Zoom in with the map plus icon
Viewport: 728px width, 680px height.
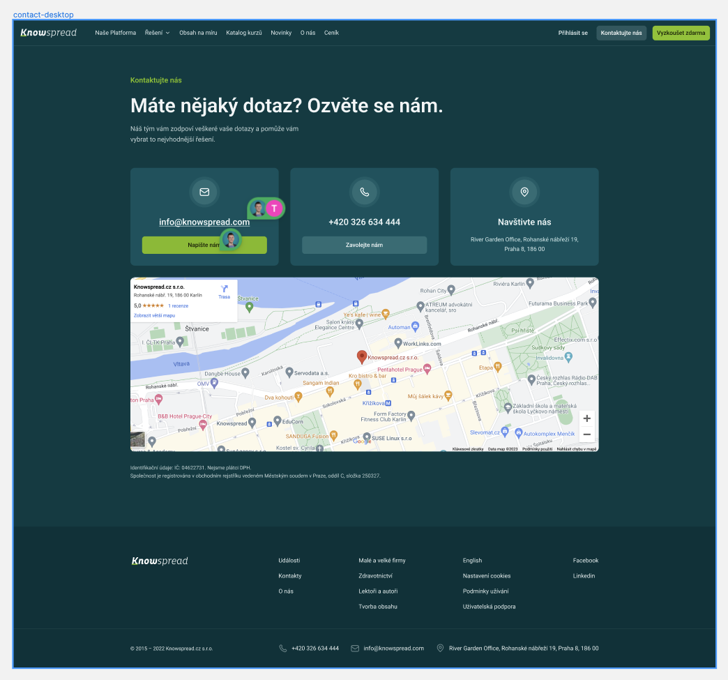click(586, 418)
